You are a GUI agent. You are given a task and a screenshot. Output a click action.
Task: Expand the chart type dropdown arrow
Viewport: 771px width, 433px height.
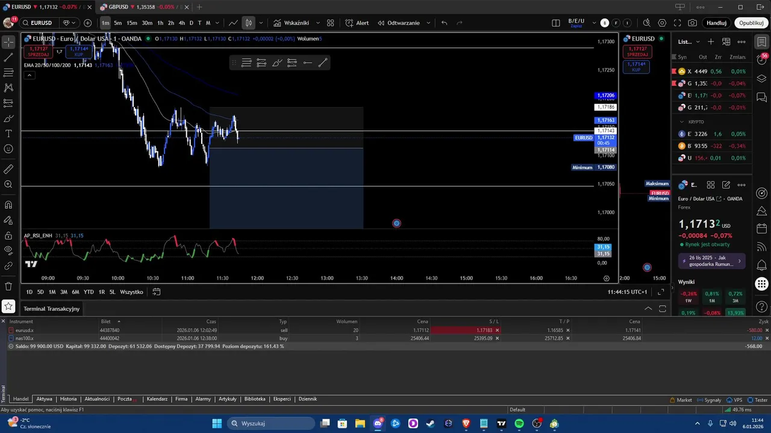(x=261, y=23)
